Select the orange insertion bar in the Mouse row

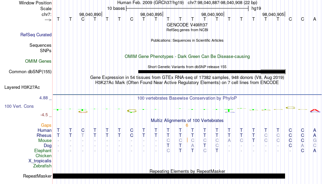[x=187, y=140]
